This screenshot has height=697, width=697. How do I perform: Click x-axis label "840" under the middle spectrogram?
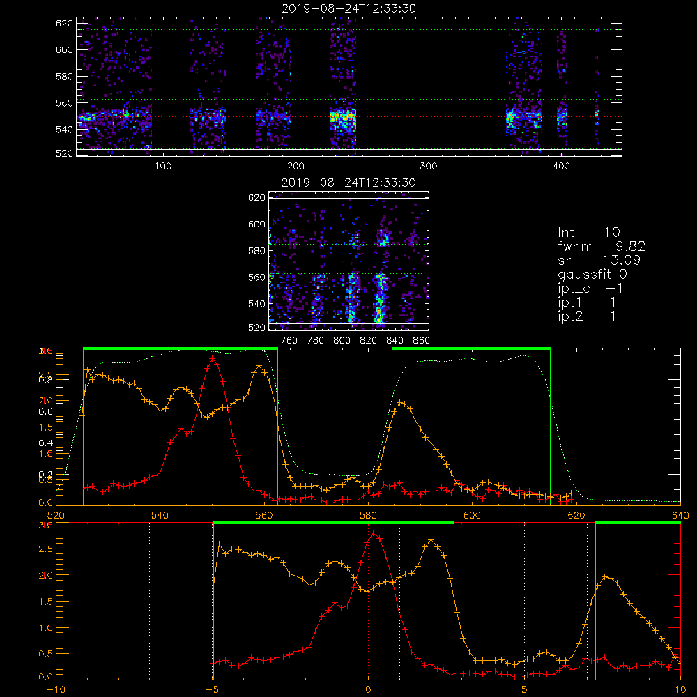pos(395,341)
